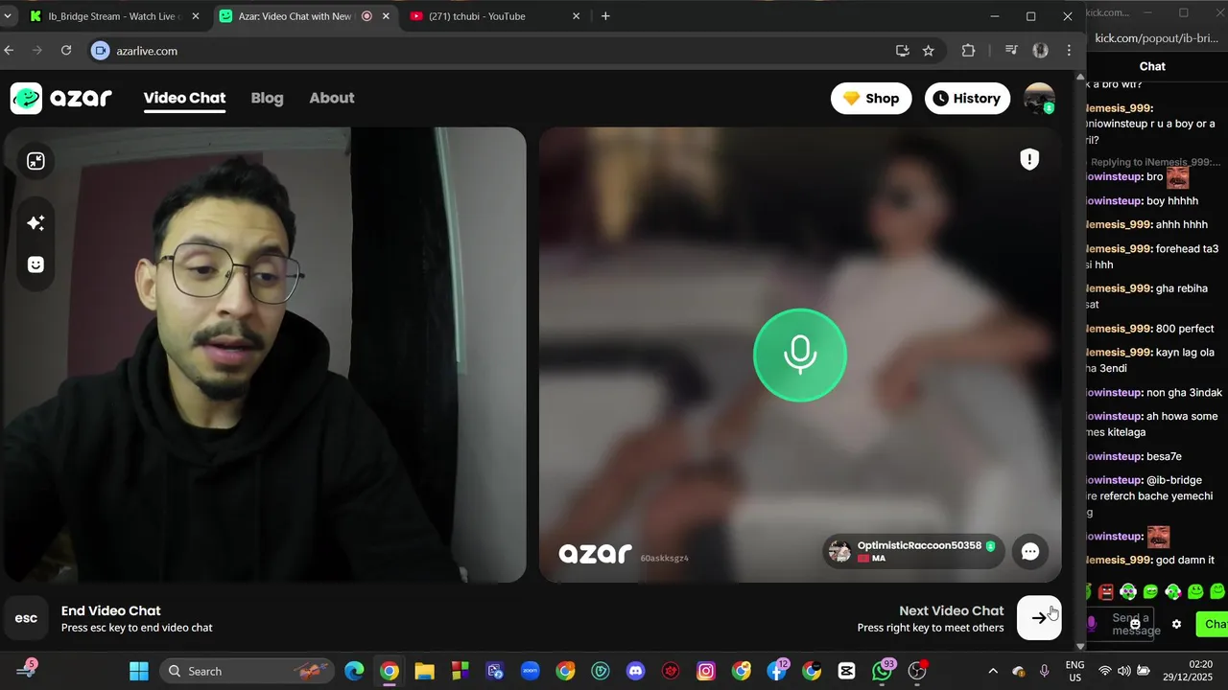Switch to the Ib_Bridge Stream browser tab
The height and width of the screenshot is (690, 1228).
(x=113, y=16)
